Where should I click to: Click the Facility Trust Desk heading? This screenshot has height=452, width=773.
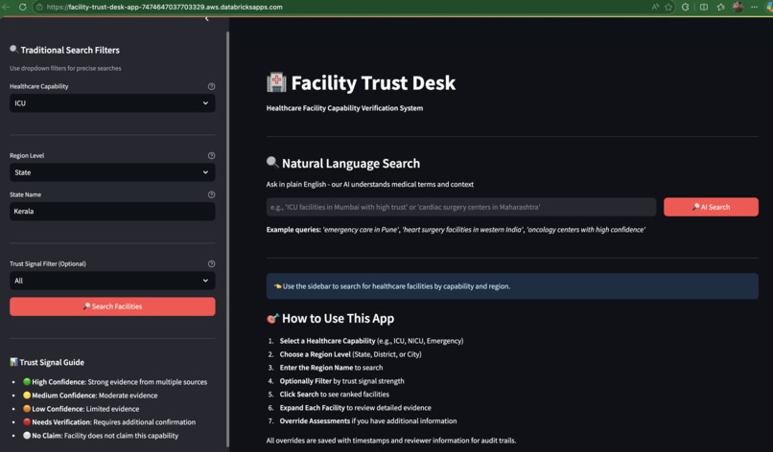[373, 82]
